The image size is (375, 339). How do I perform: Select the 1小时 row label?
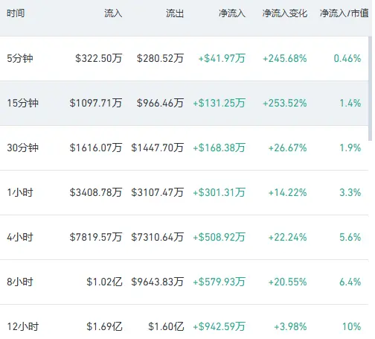pyautogui.click(x=20, y=192)
